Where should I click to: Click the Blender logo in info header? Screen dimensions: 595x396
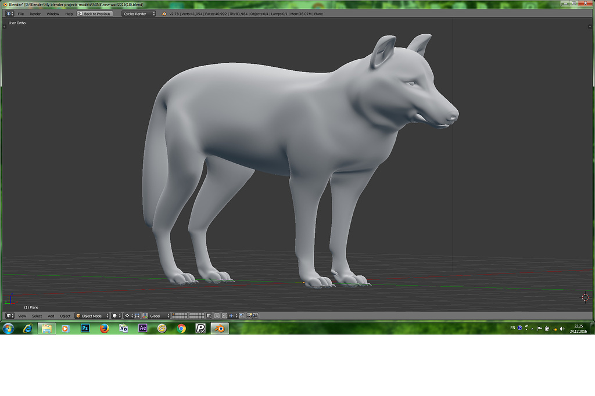click(164, 14)
